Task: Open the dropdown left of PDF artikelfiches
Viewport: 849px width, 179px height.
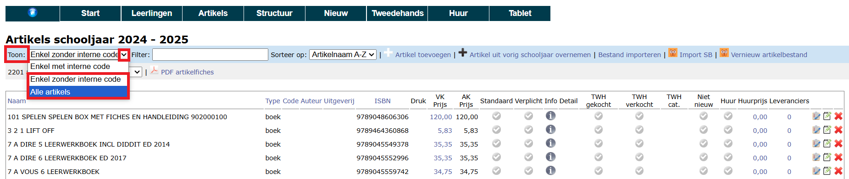Action: coord(137,72)
